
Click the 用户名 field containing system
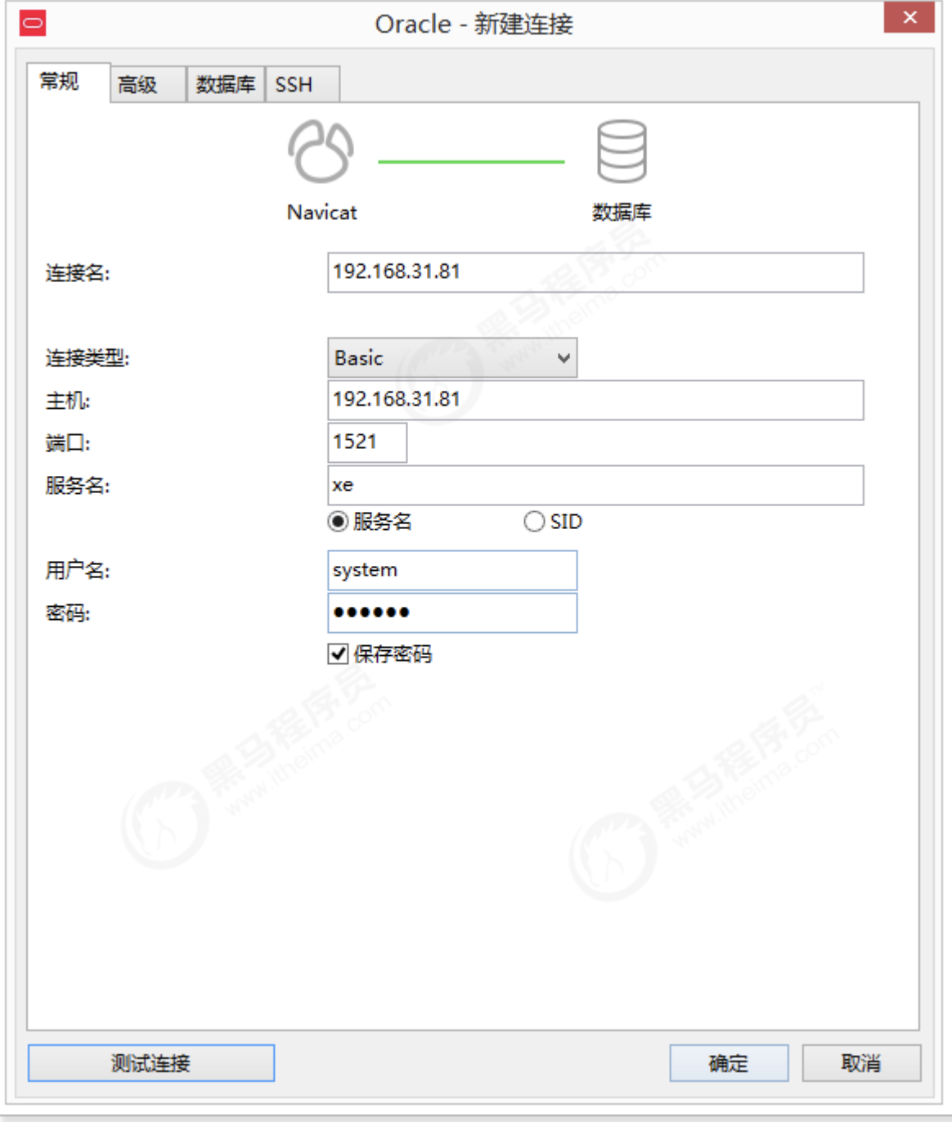point(452,570)
